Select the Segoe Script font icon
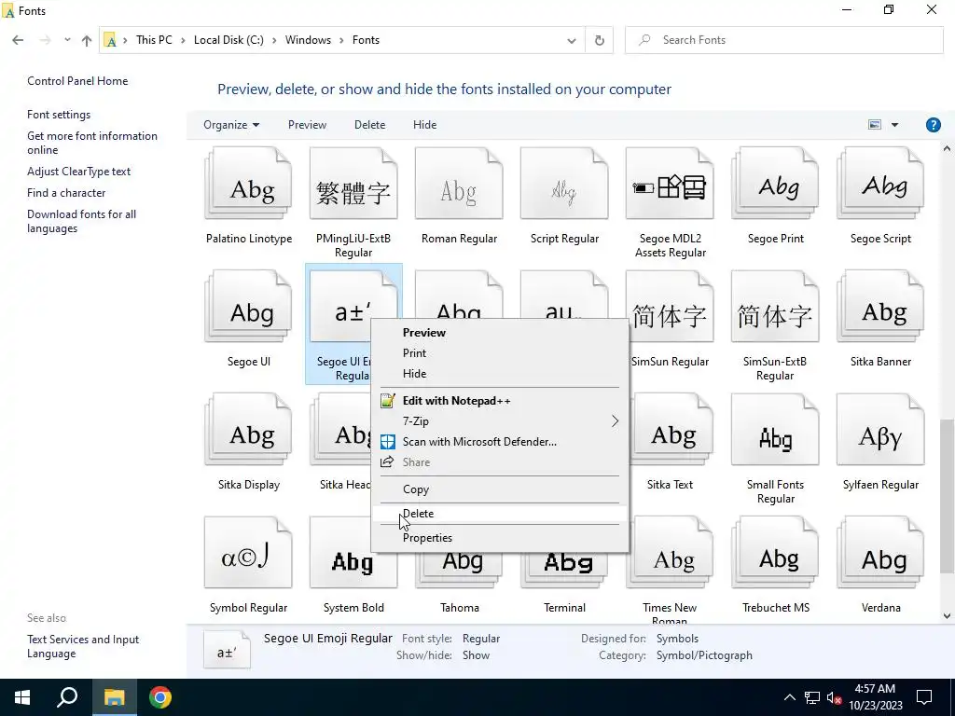Screen dimensions: 955x716 point(880,184)
